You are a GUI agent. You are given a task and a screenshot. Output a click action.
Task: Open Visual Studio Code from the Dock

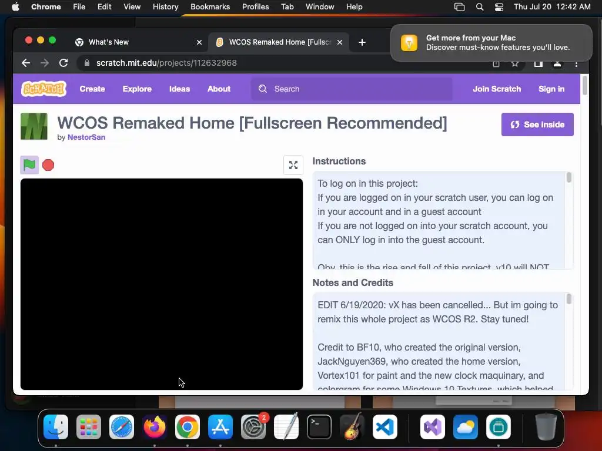pos(384,427)
